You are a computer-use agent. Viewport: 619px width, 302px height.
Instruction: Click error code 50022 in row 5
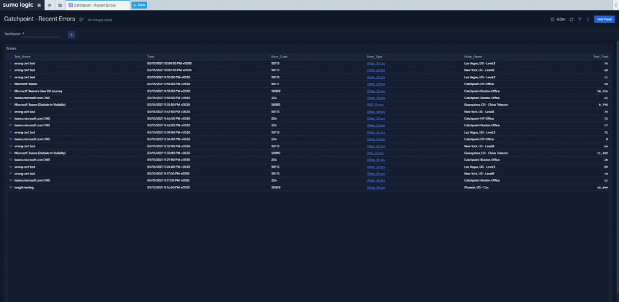coord(276,91)
